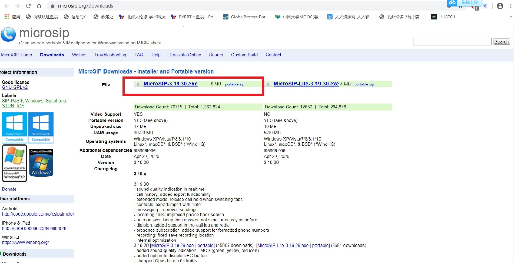Open the HUSTOJ bookmark
Image resolution: width=514 pixels, height=263 pixels.
[x=443, y=17]
